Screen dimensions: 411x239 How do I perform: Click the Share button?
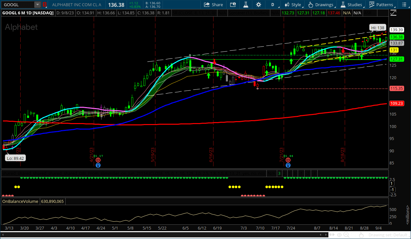coord(213,5)
